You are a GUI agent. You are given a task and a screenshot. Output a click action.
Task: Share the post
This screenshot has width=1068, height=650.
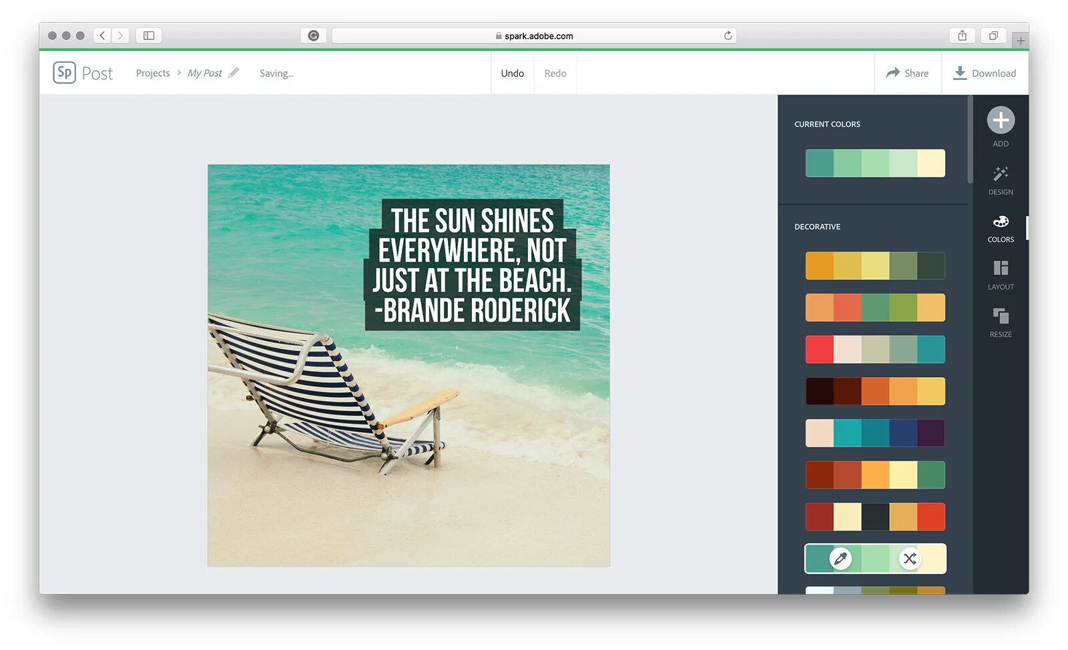tap(908, 73)
